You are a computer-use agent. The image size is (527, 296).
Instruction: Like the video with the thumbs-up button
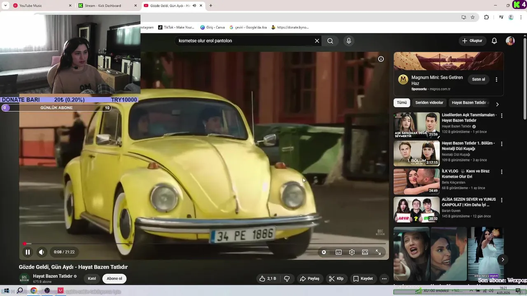click(268, 279)
